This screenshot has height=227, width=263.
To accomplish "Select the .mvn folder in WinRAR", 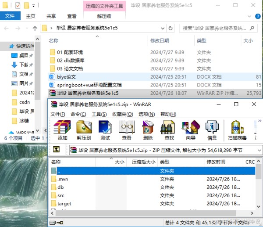I will point(63,179).
